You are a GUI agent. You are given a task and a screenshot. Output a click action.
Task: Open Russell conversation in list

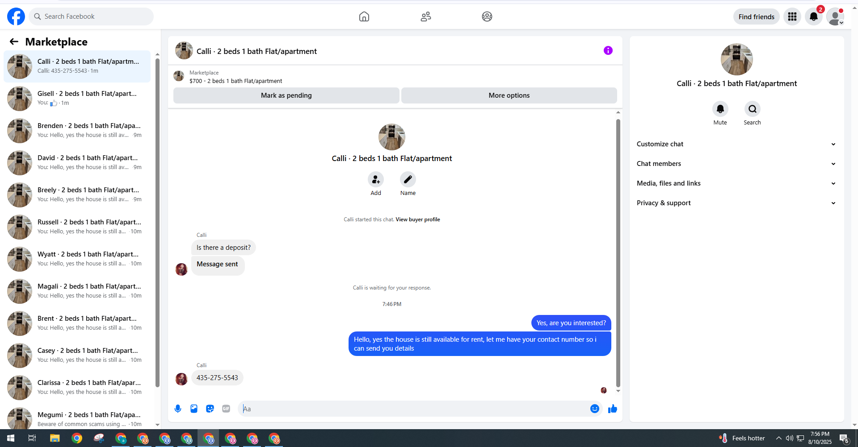77,227
